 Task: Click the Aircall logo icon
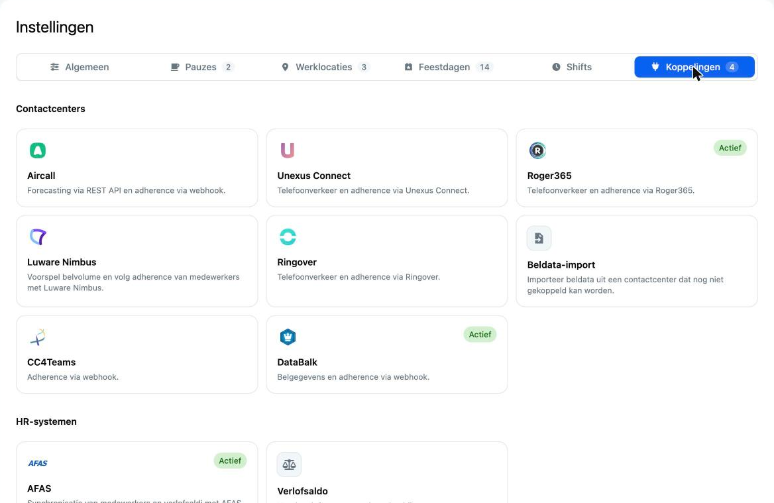[38, 150]
